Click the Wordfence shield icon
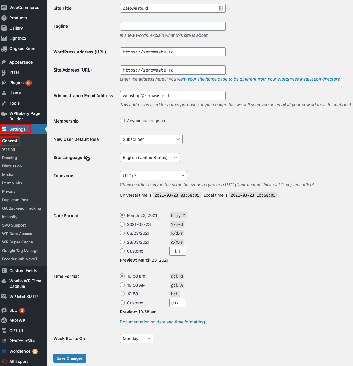The width and height of the screenshot is (353, 366). (4, 351)
